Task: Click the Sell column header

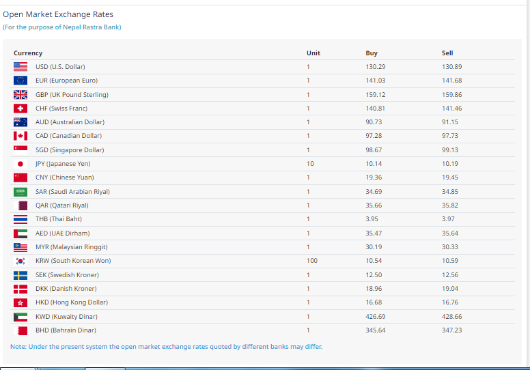Action: pyautogui.click(x=447, y=53)
